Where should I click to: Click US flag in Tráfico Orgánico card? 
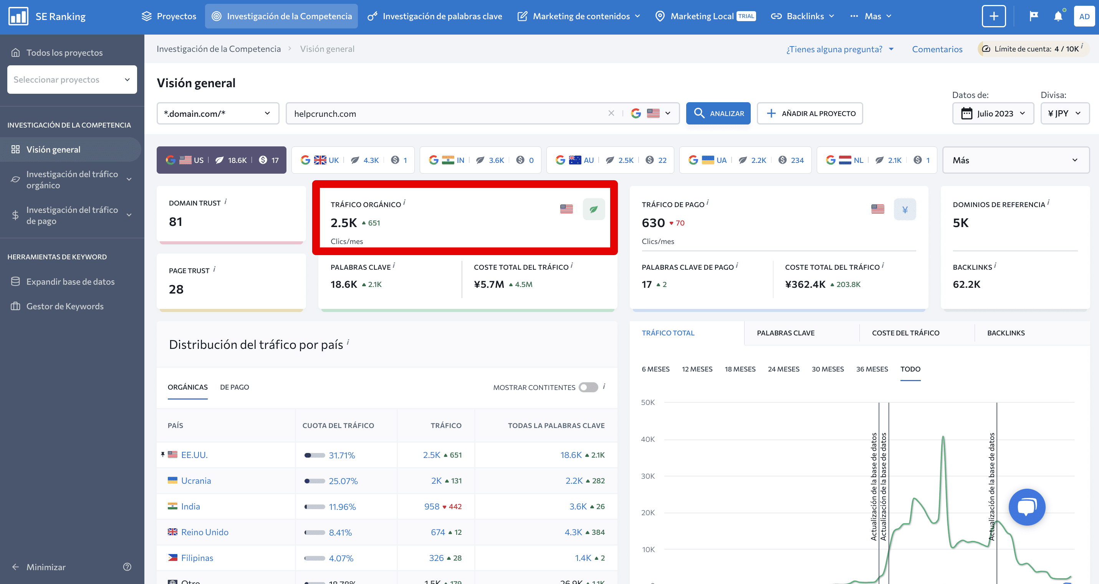tap(566, 209)
